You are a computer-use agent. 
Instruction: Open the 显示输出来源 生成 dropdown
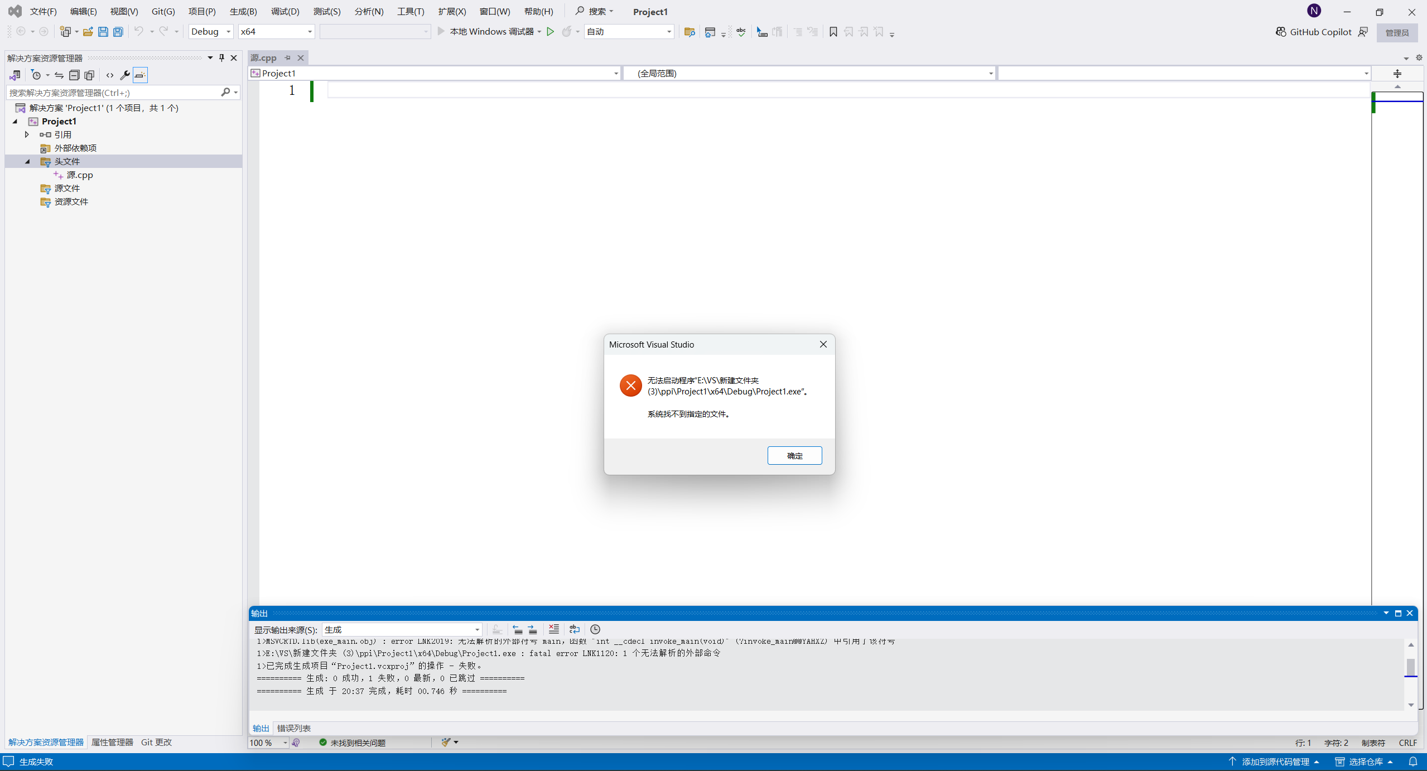tap(402, 629)
